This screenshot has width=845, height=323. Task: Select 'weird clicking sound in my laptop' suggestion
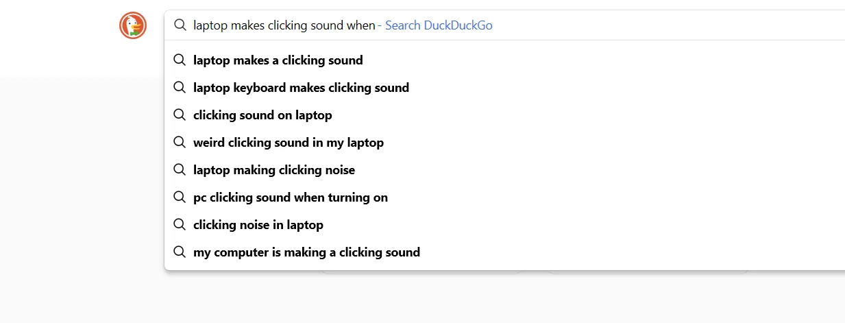289,143
